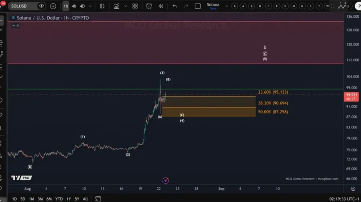
Task: Expand the Solana layout dropdown arrow
Action: (x=227, y=6)
